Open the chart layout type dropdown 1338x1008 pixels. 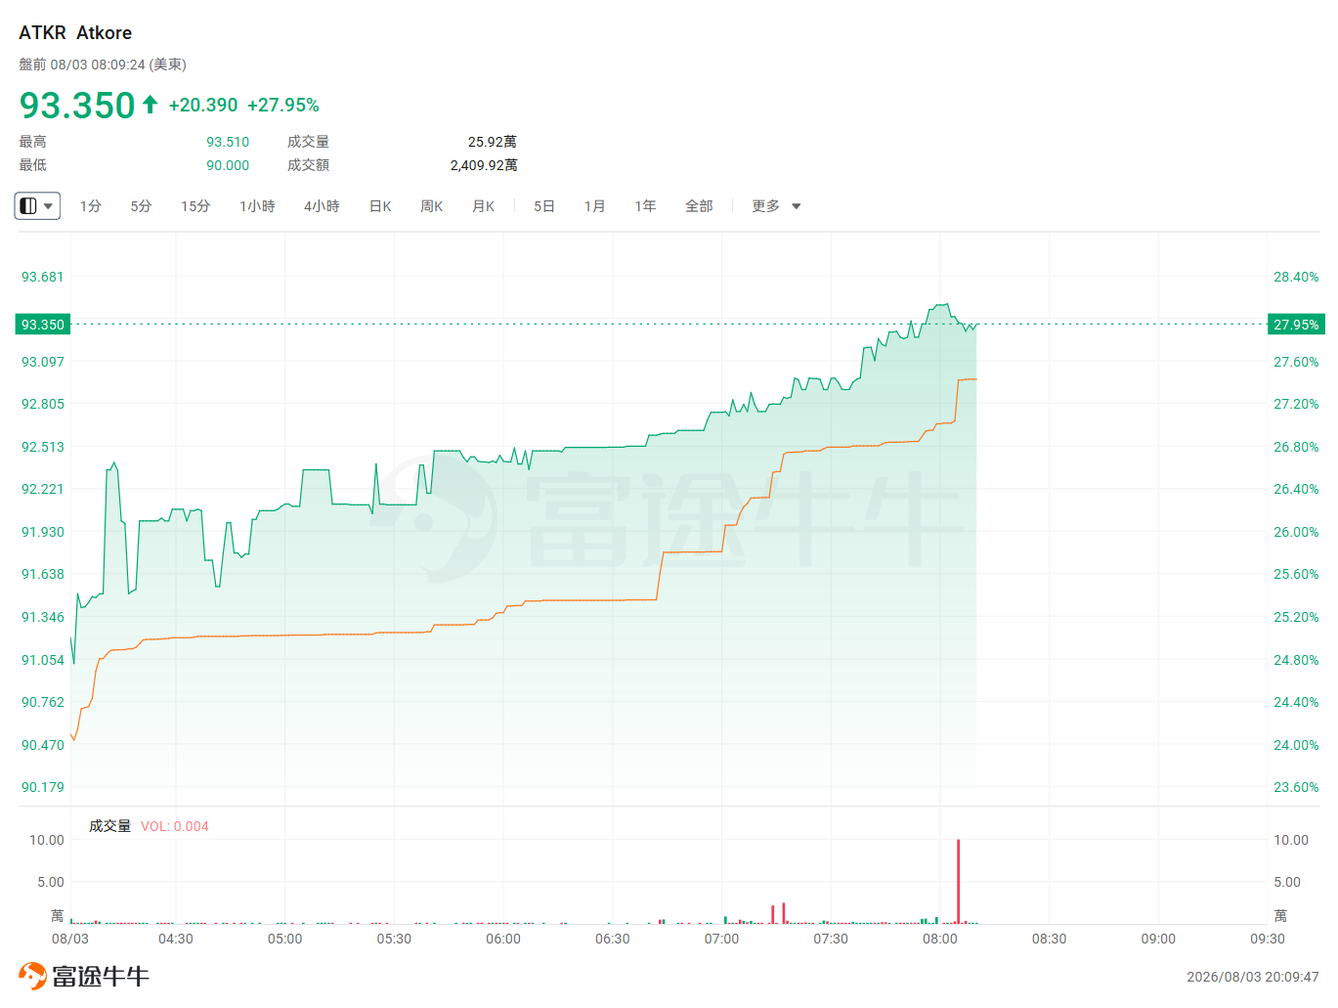(37, 206)
